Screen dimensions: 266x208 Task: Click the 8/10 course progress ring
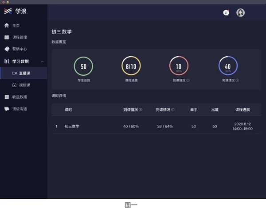[x=131, y=66]
